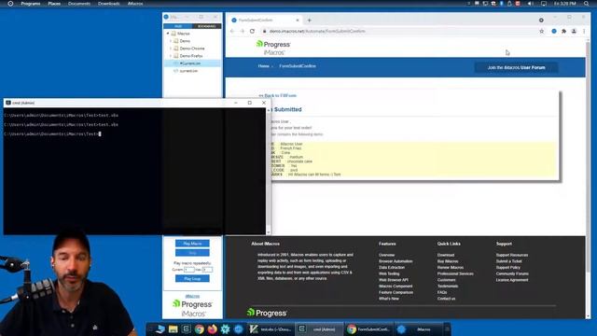This screenshot has height=336, width=597.
Task: Collapse the Macros root folder
Action: tap(168, 34)
